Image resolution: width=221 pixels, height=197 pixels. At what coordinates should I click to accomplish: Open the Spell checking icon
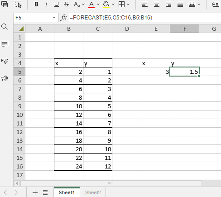5,61
